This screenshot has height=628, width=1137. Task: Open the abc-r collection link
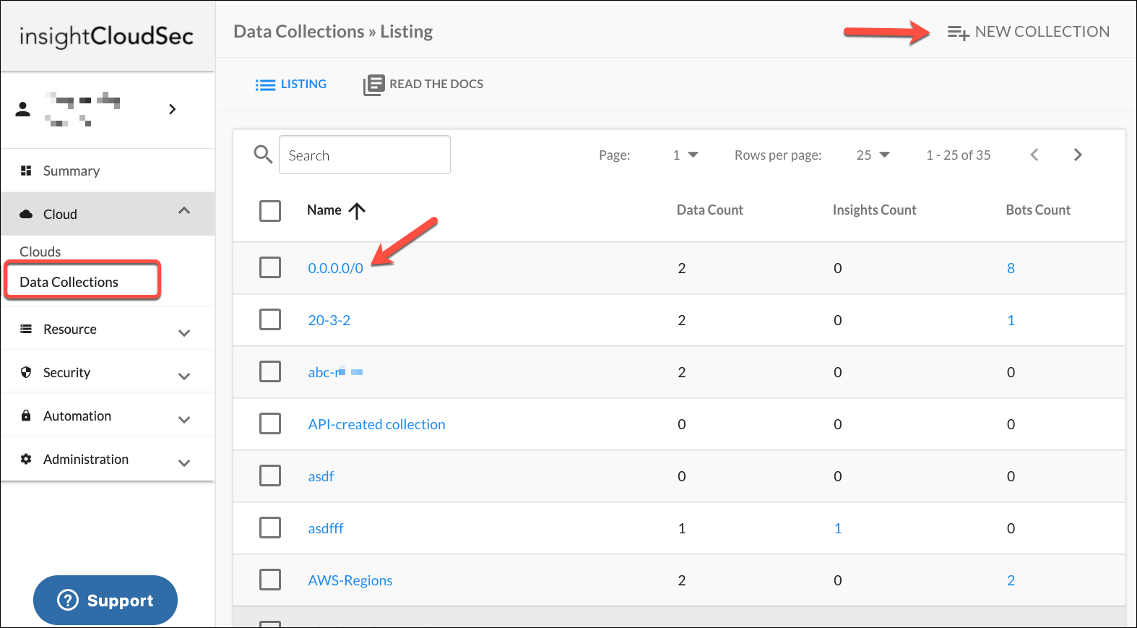pos(335,372)
